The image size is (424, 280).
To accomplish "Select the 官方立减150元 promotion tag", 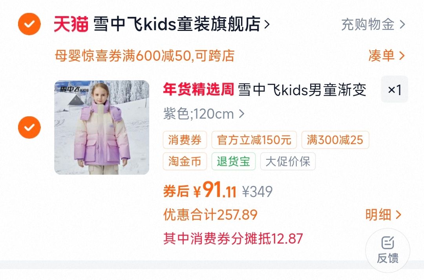I will (x=254, y=140).
